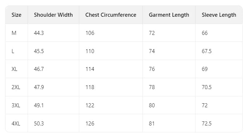Select garment length value 76

coord(152,69)
